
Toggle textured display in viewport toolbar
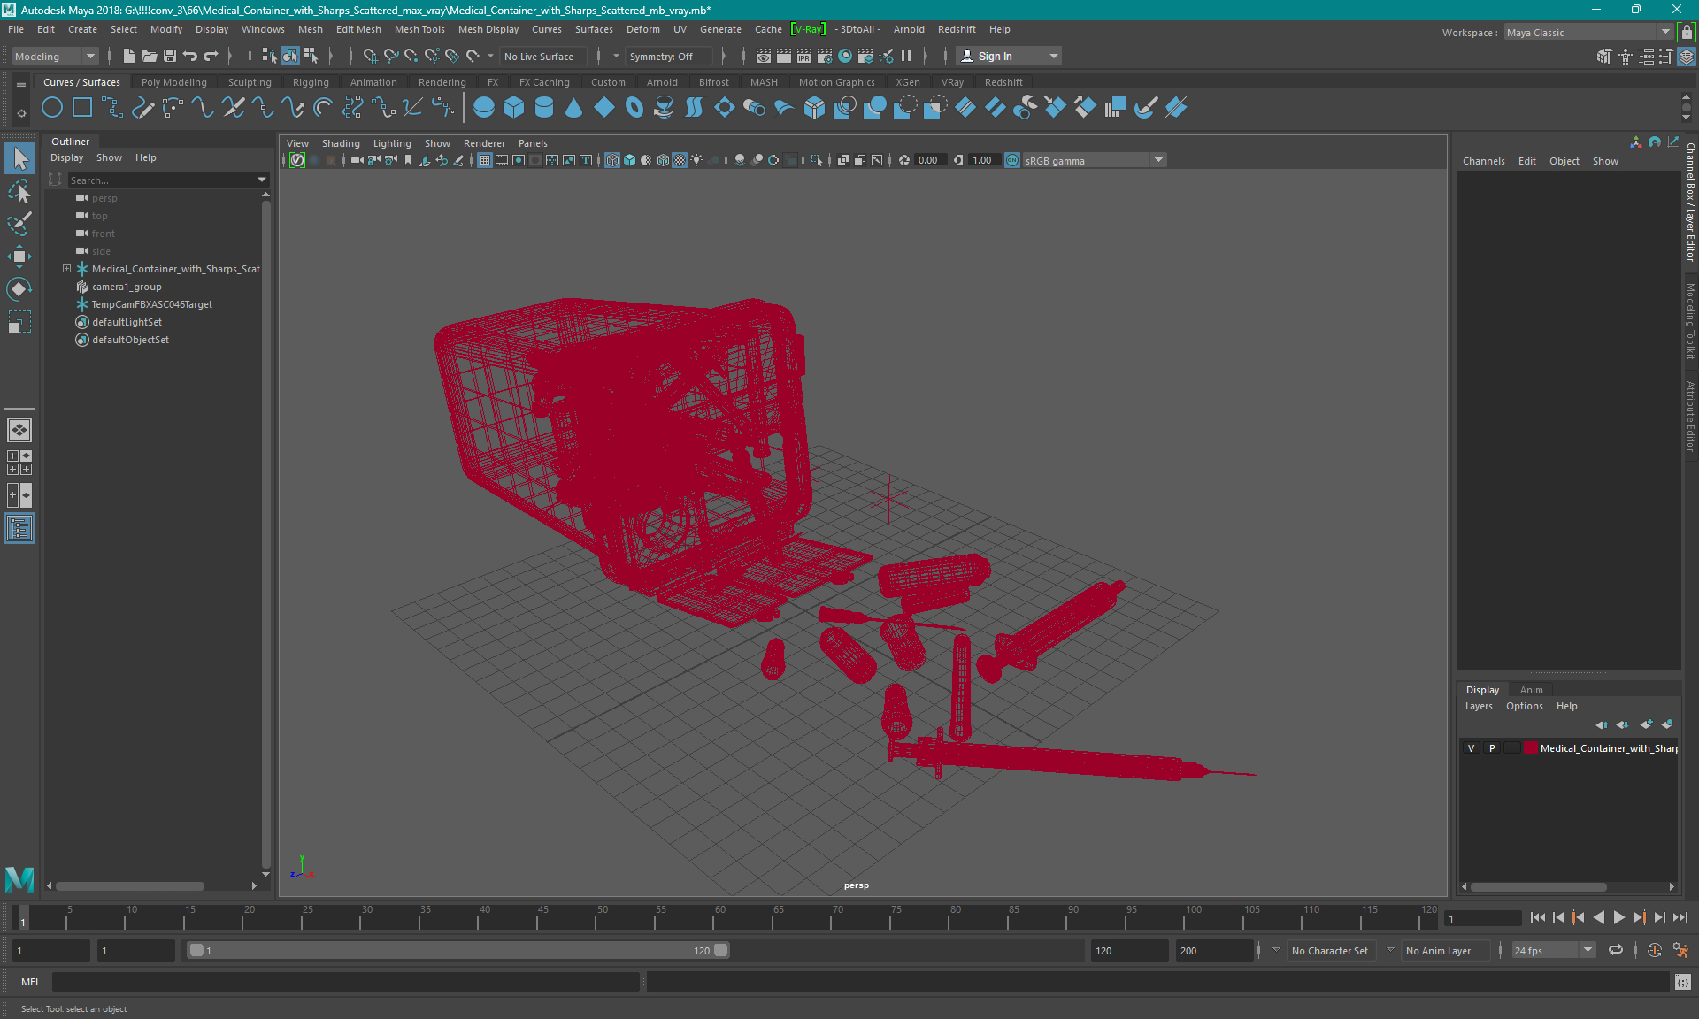pos(680,160)
